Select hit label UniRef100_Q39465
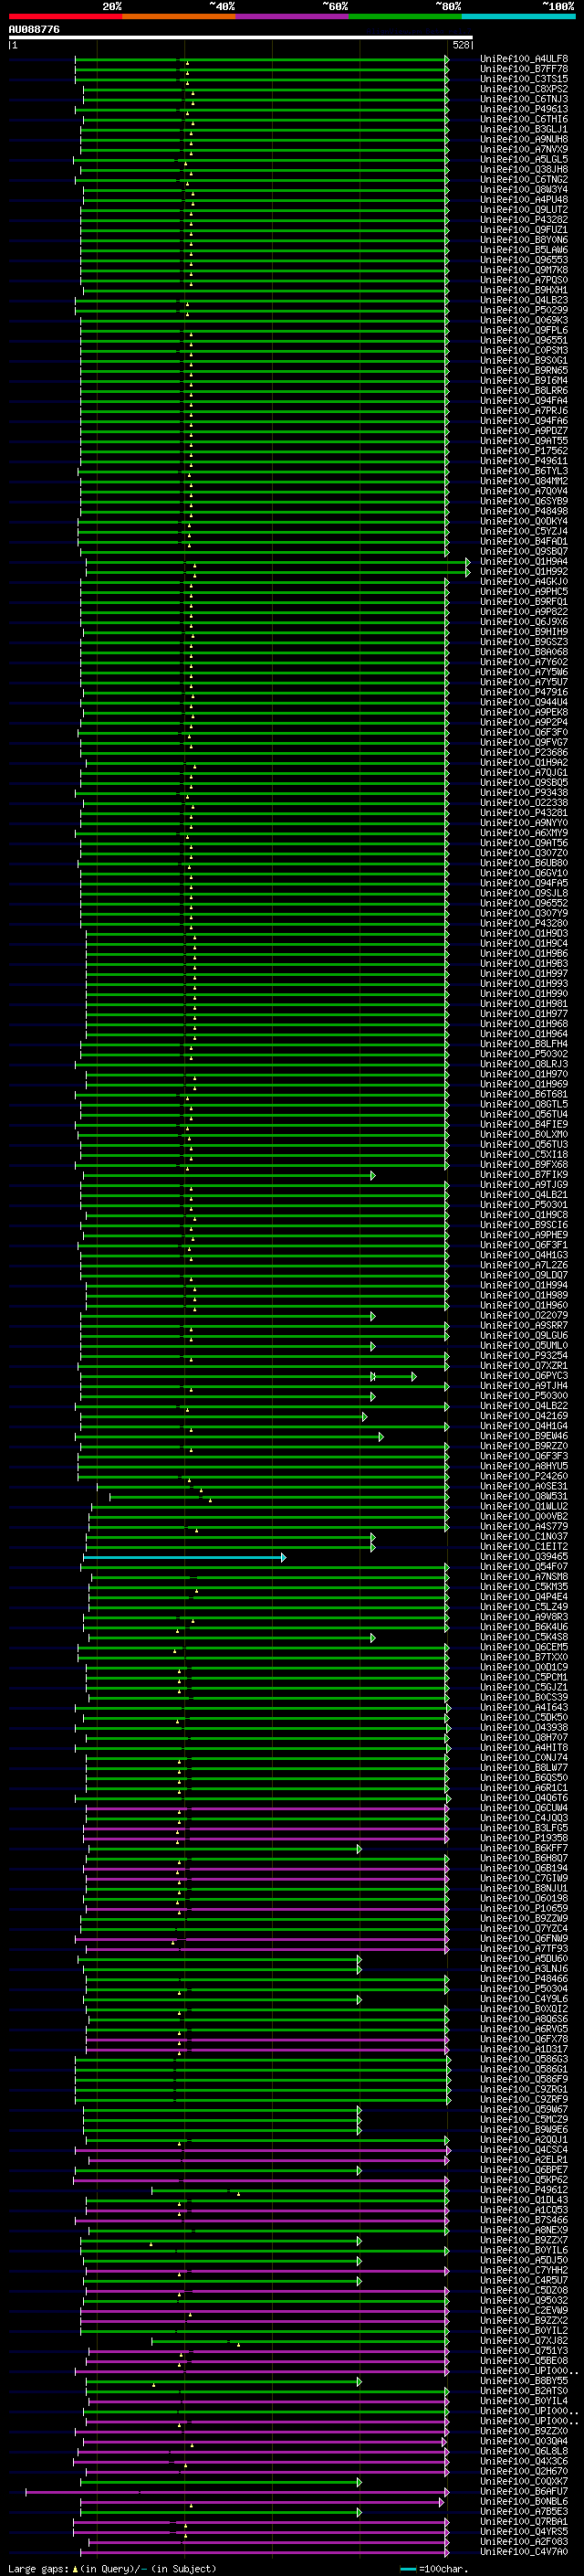The image size is (584, 2576). (x=523, y=1557)
